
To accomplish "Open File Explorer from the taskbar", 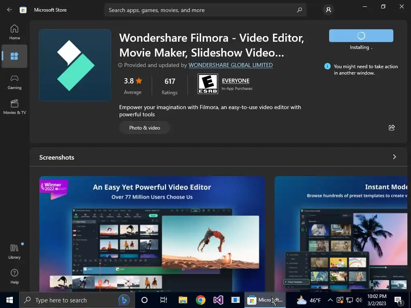I will [183, 300].
